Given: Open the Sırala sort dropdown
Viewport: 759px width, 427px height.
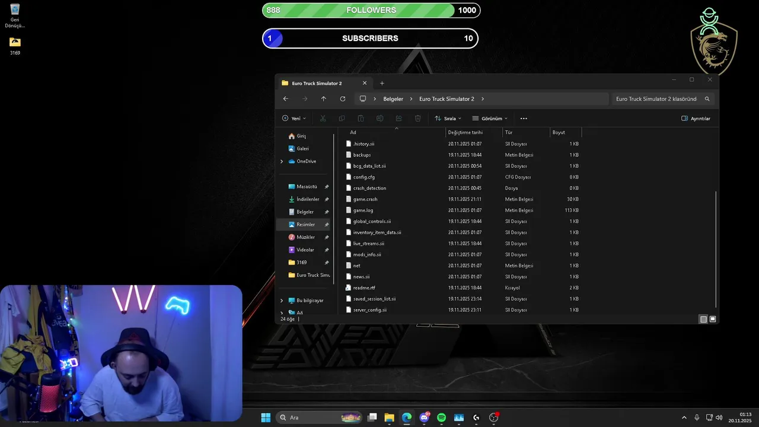Looking at the screenshot, I should click(448, 119).
